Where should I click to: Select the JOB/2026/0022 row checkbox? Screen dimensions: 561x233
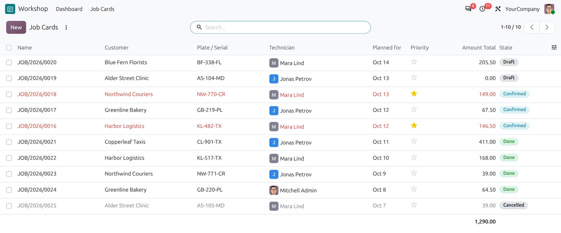[9, 158]
